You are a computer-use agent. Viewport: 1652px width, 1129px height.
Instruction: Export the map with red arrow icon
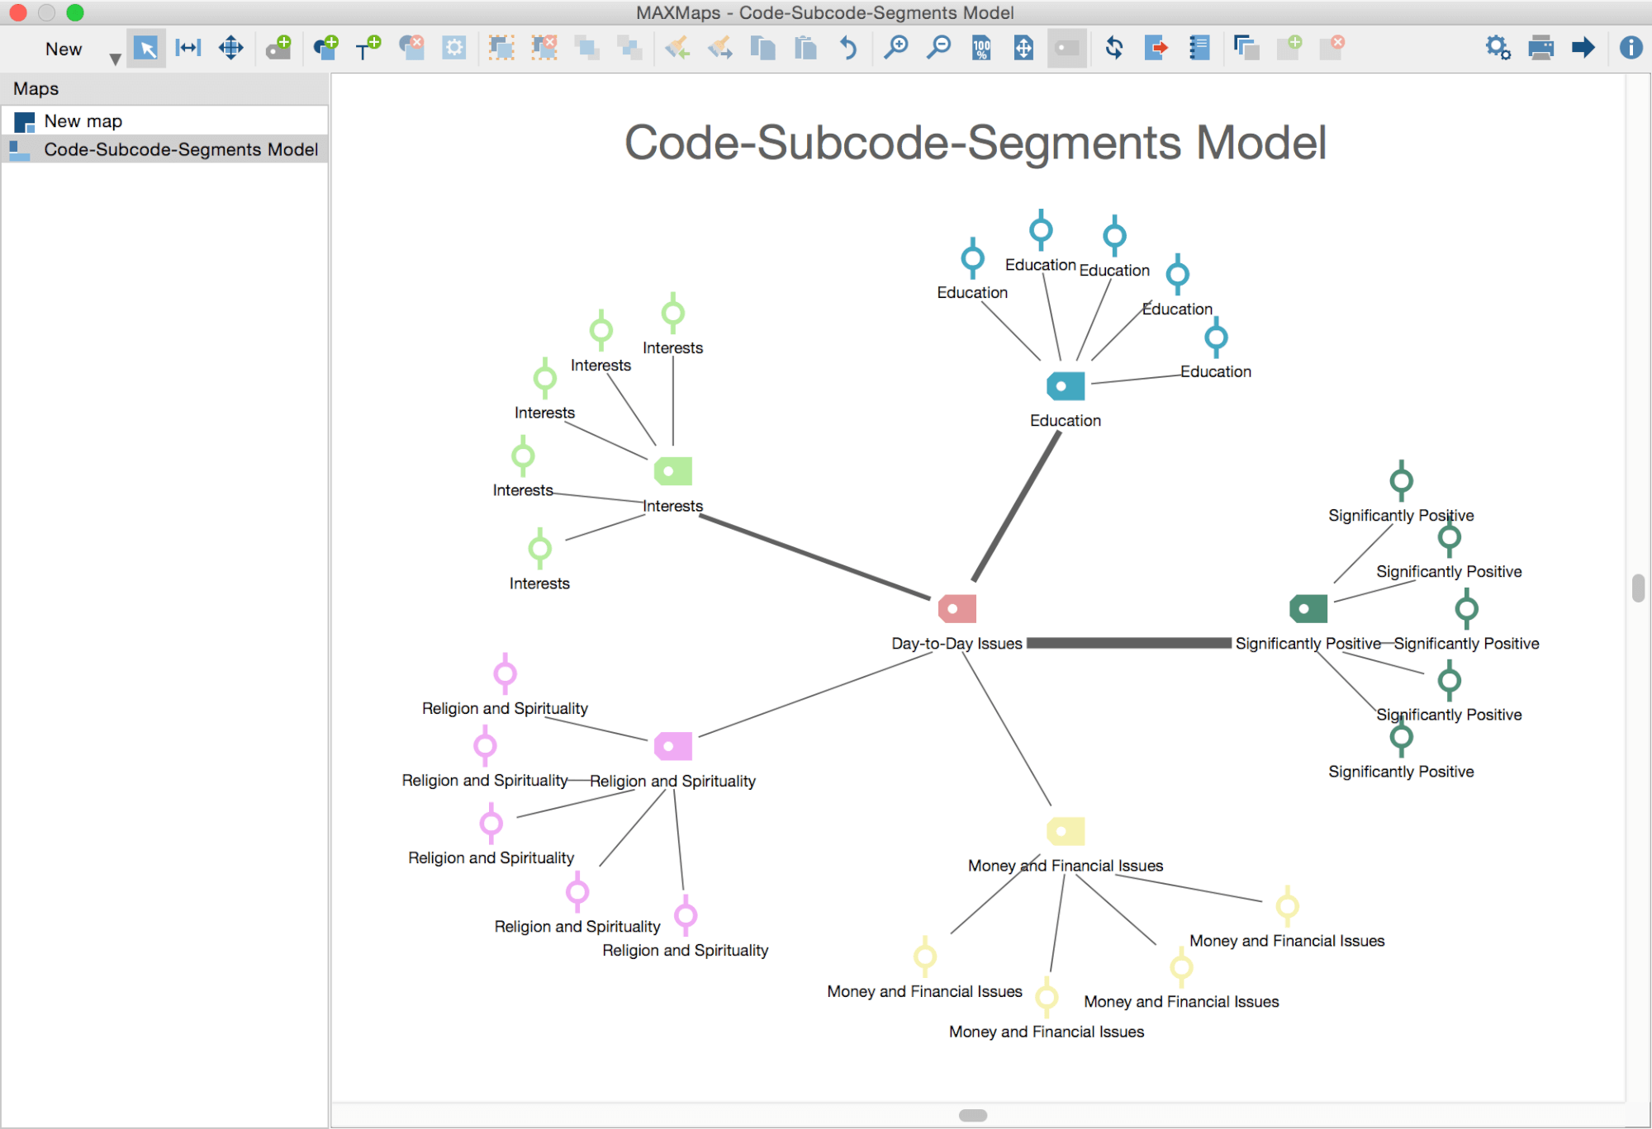coord(1156,48)
